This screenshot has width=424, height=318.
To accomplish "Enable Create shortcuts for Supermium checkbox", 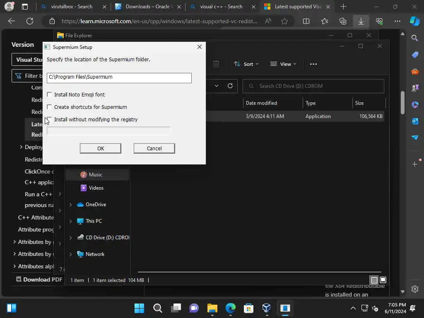I will click(x=49, y=107).
